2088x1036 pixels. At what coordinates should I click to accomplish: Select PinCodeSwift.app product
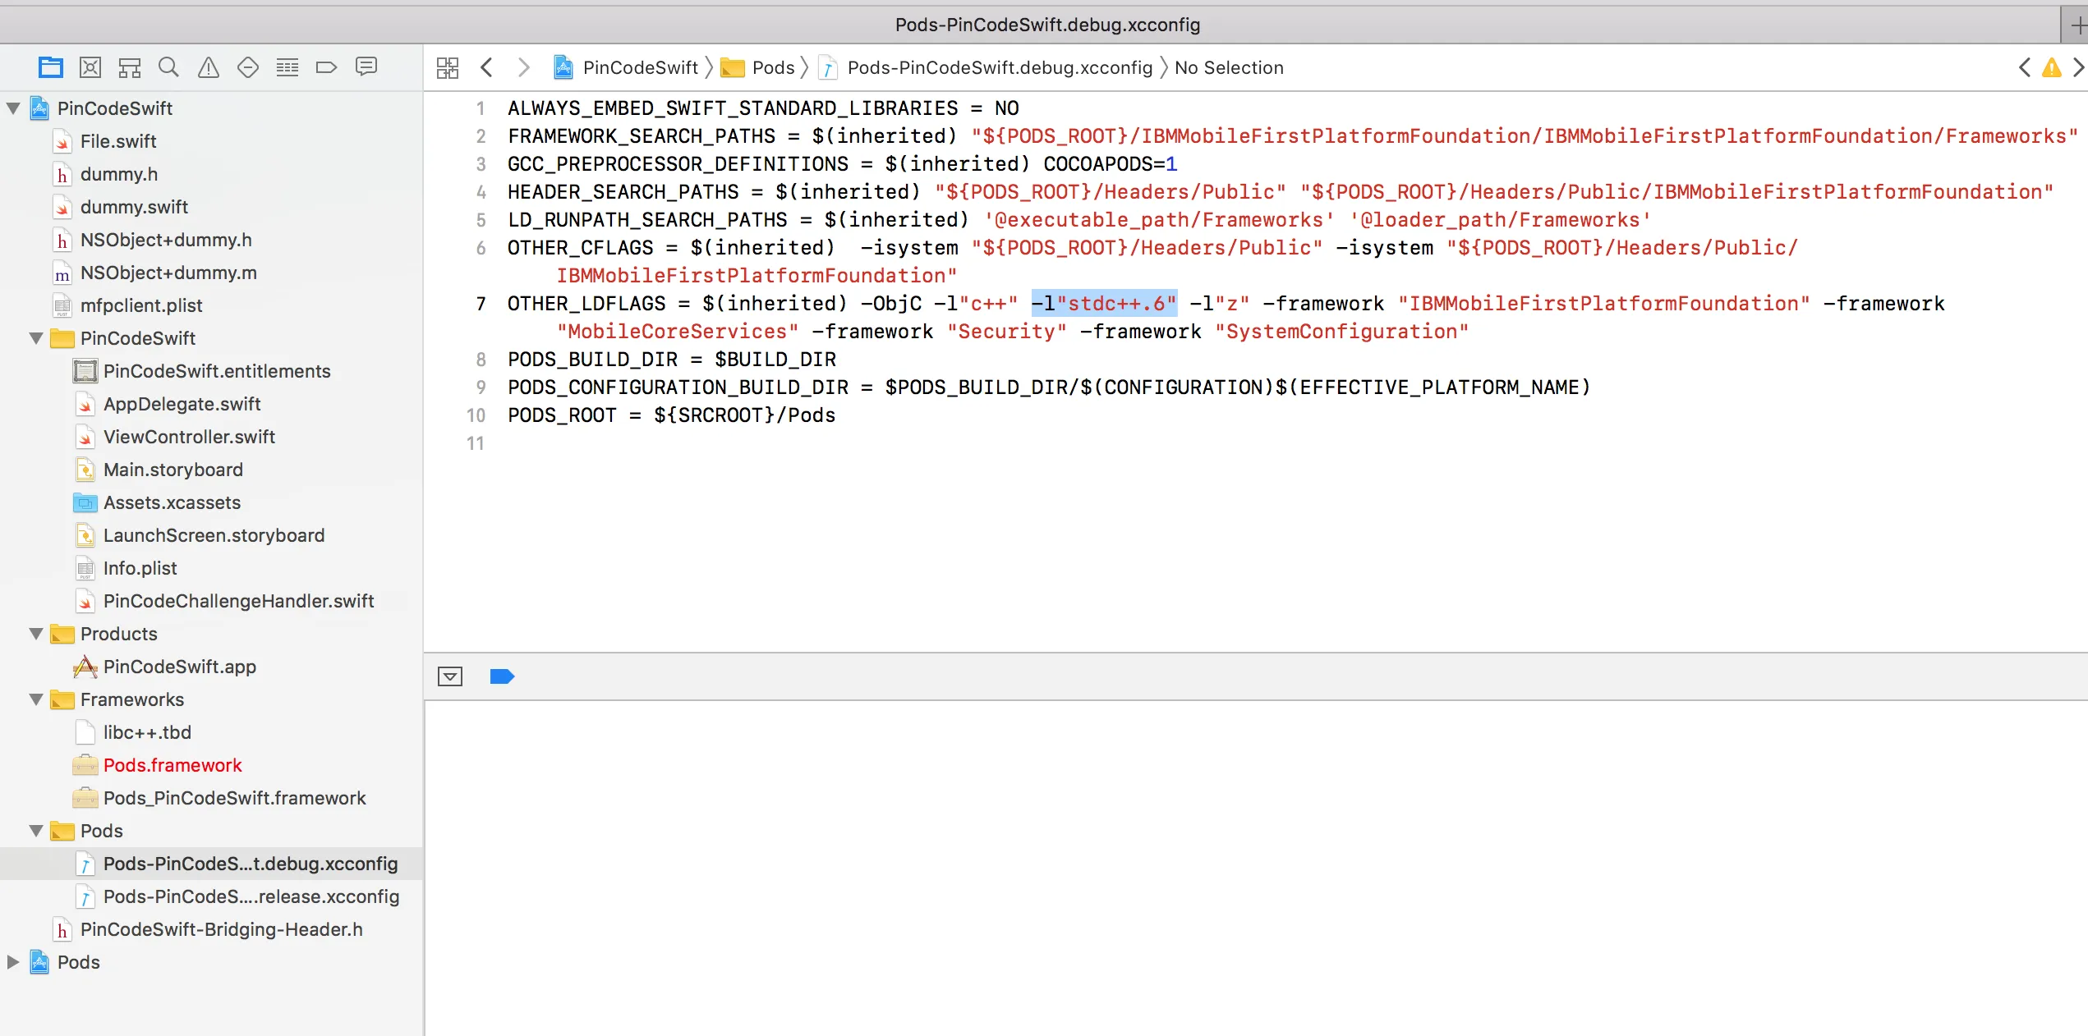pyautogui.click(x=180, y=667)
